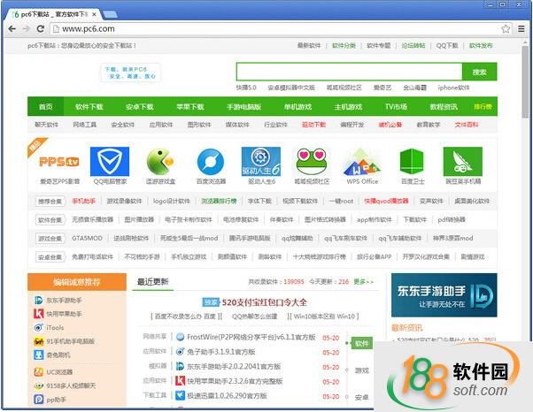This screenshot has height=412, width=533.
Task: Open the green pea phone assistant icon
Action: [x=463, y=162]
